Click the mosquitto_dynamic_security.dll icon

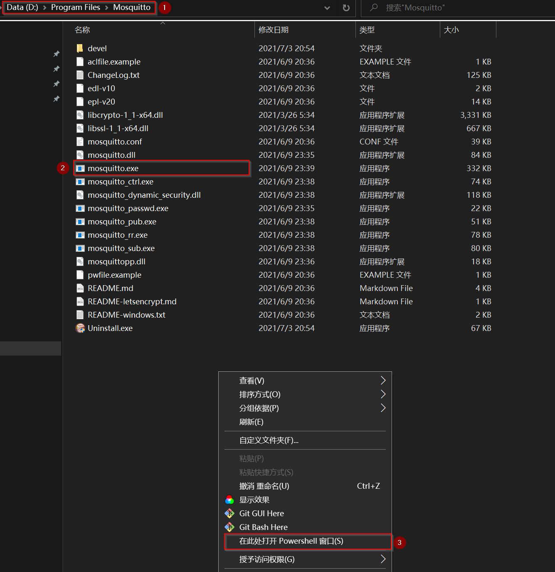pos(80,195)
